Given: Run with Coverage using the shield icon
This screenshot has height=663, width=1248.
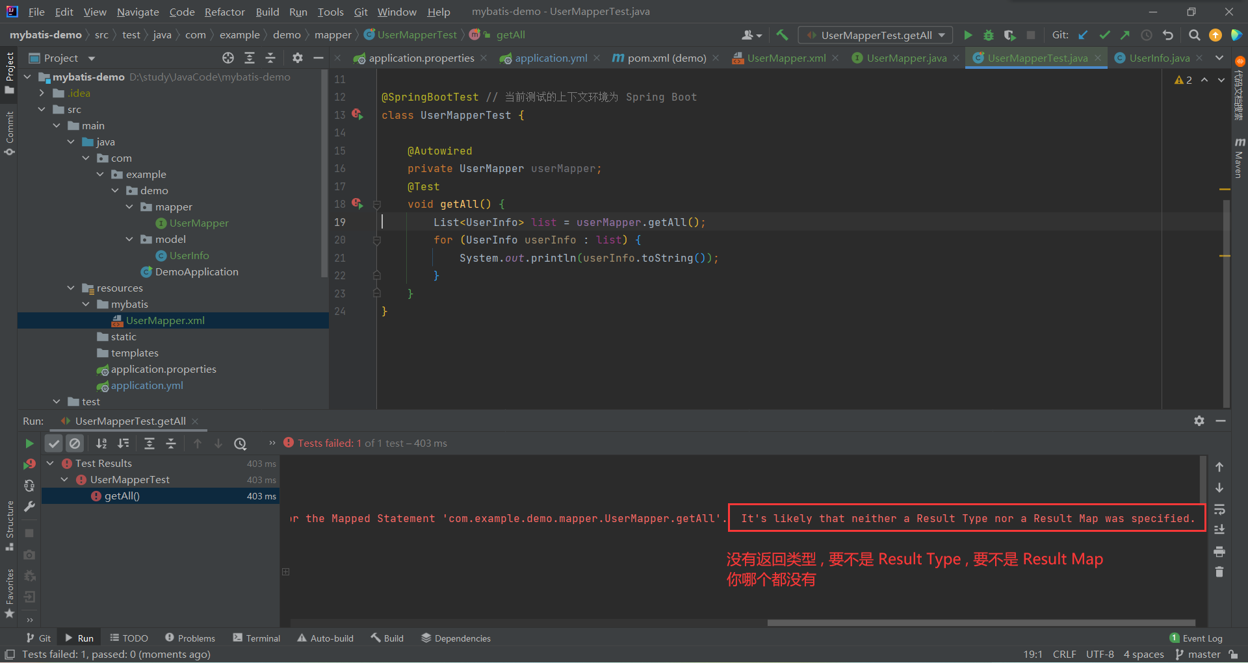Looking at the screenshot, I should [1009, 35].
